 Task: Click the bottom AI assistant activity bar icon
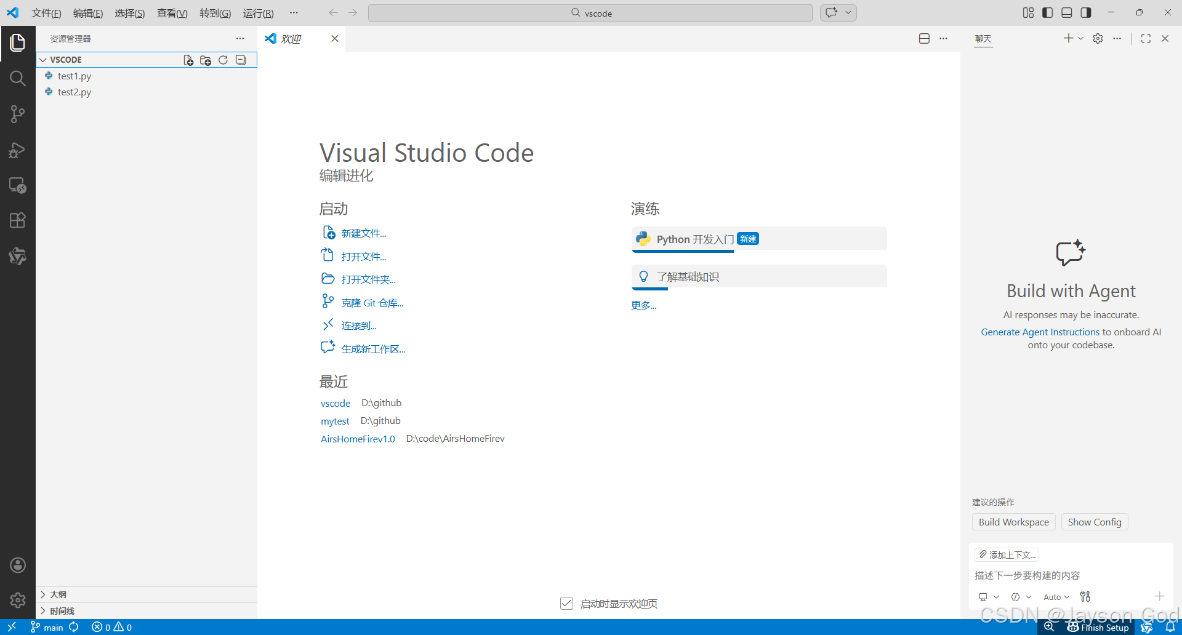17,256
